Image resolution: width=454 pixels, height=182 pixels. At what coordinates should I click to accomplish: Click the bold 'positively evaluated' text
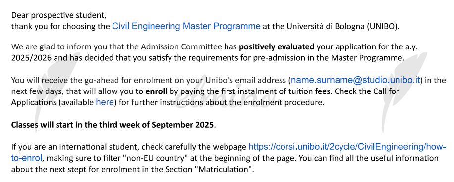pos(277,46)
